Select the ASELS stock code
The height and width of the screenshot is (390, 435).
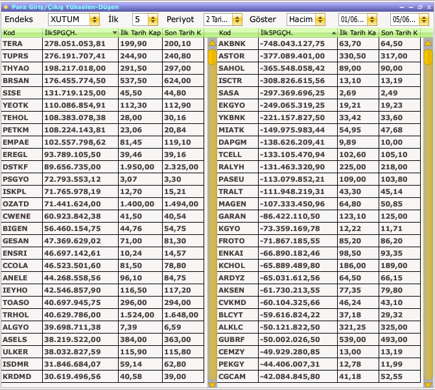pyautogui.click(x=15, y=339)
